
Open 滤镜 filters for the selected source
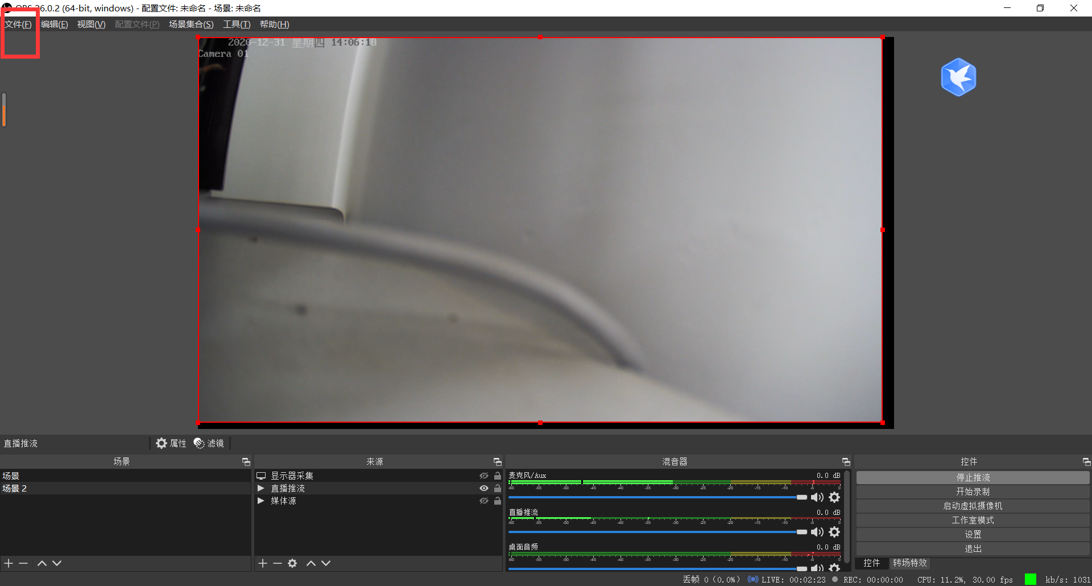coord(209,443)
